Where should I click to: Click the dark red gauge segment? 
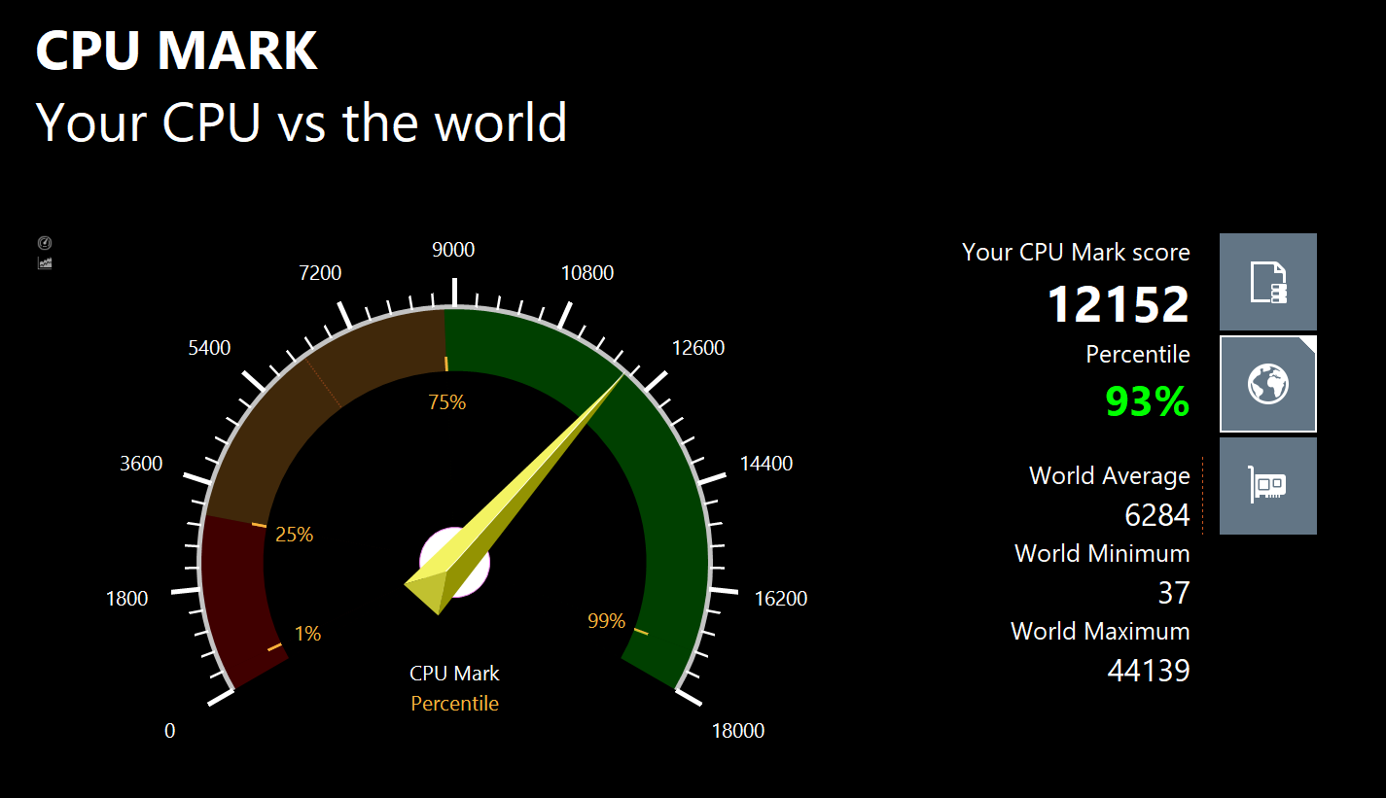coord(238,603)
